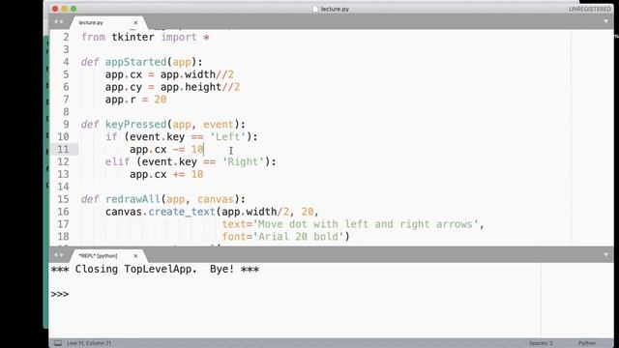Screen dimensions: 619x348
Task: Click the Line 11, Column 21 status text
Action: click(x=89, y=343)
